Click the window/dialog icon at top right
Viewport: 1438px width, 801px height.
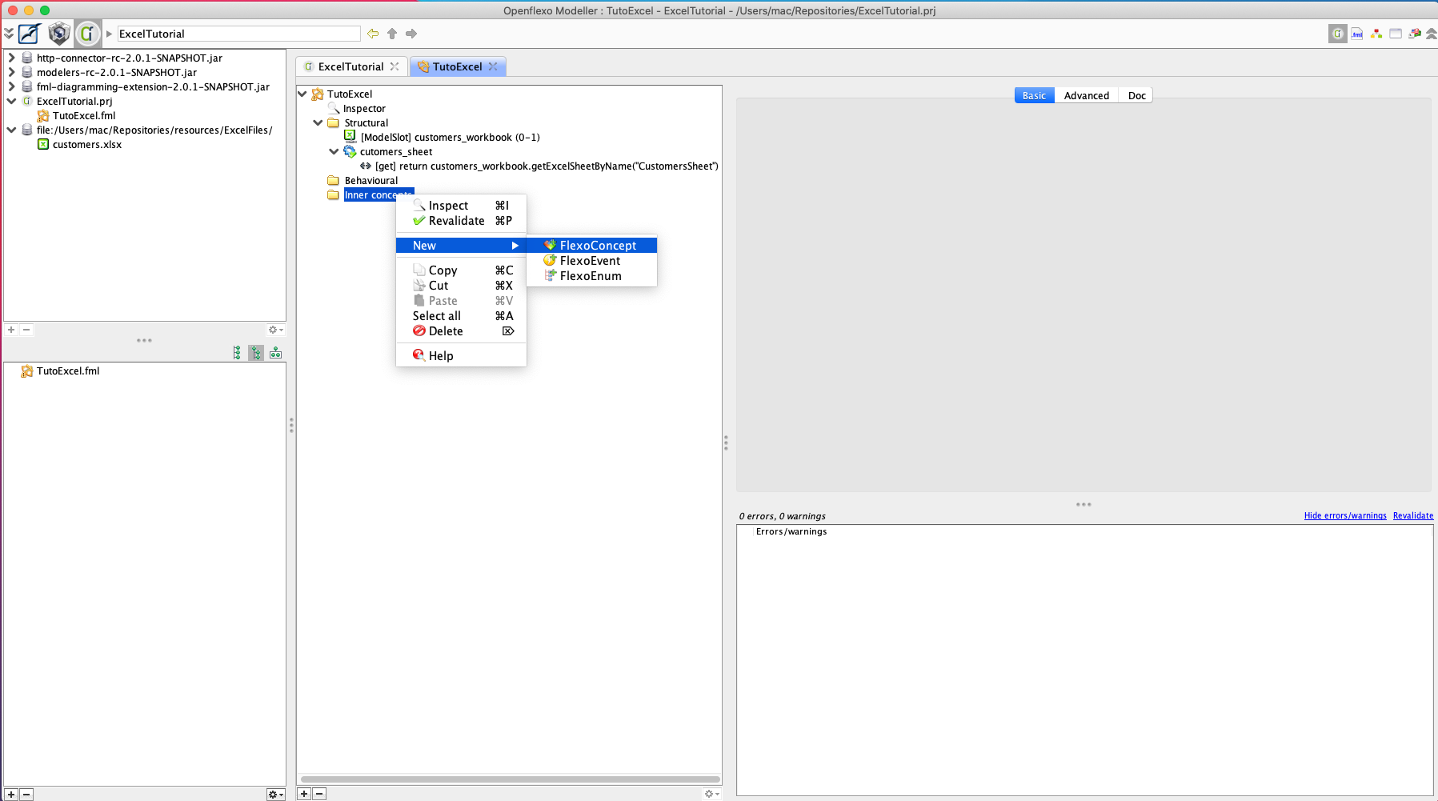point(1396,34)
